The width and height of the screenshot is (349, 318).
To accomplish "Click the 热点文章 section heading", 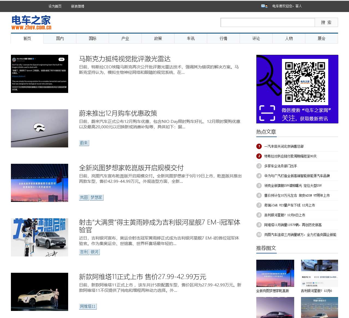I will [266, 132].
